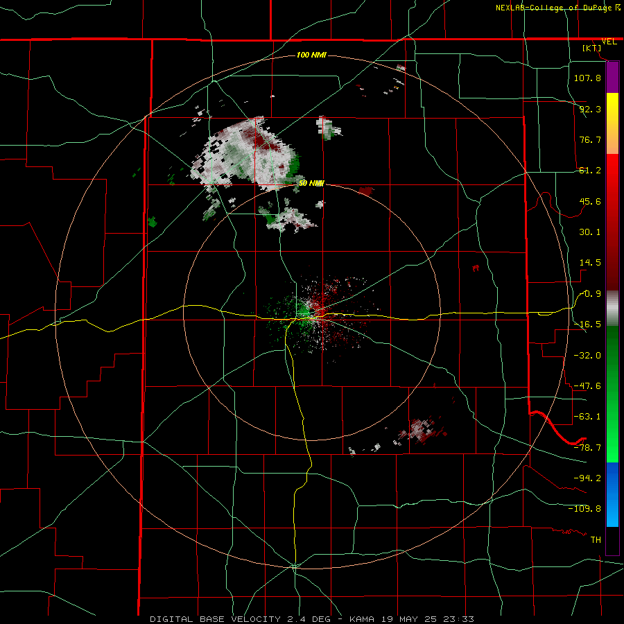Click the purple segment of color bar

[612, 78]
